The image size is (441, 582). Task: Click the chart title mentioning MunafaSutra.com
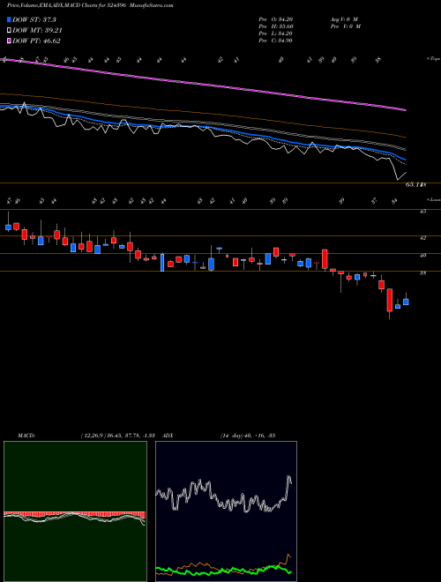tap(88, 5)
